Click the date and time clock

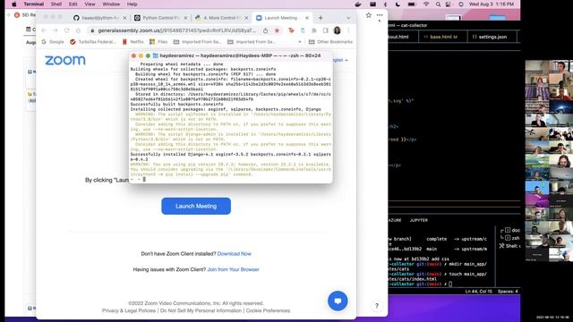(x=492, y=4)
